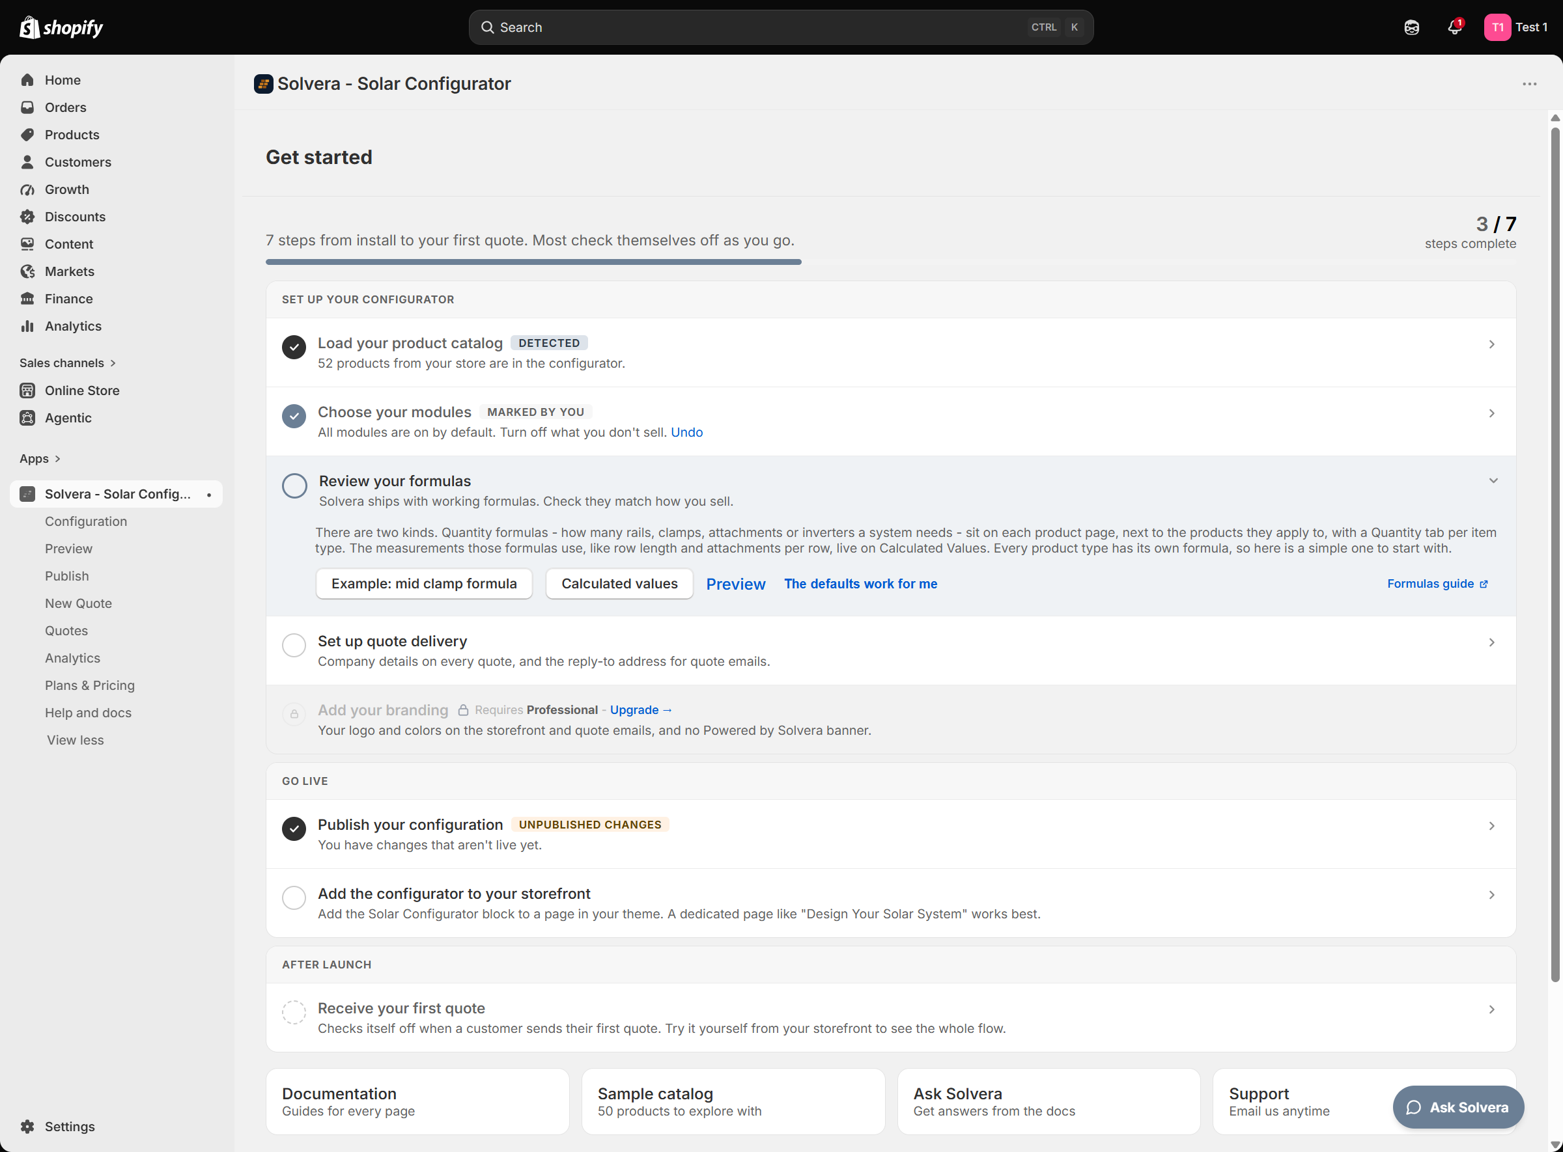Click the Online Store icon

point(27,391)
